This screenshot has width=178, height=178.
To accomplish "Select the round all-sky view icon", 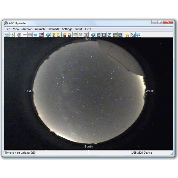I will tap(19, 35).
